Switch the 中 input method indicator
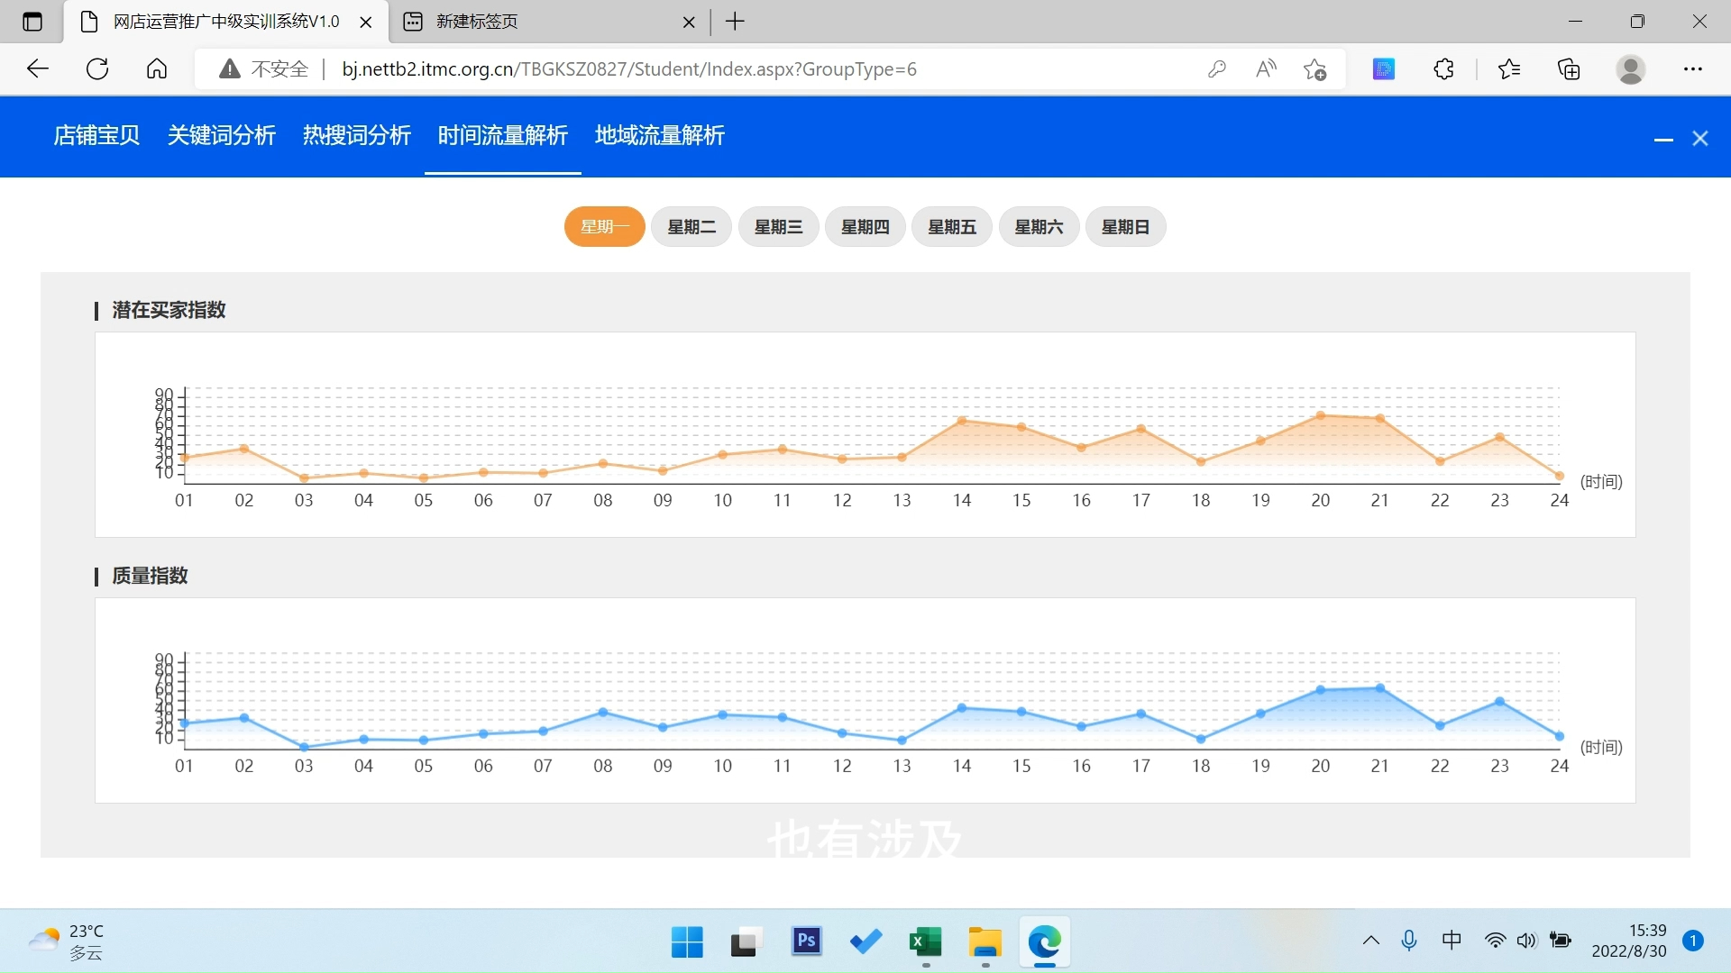1731x973 pixels. (1452, 941)
